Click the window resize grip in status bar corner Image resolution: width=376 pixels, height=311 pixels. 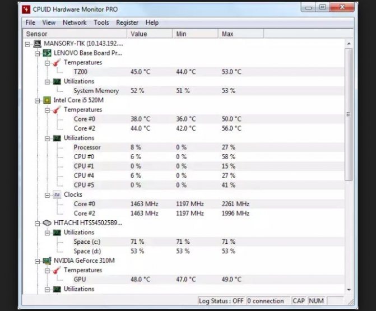click(x=351, y=303)
